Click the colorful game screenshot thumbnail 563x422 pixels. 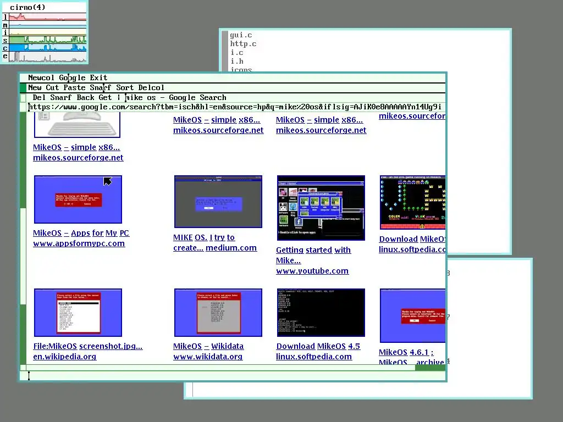point(412,202)
